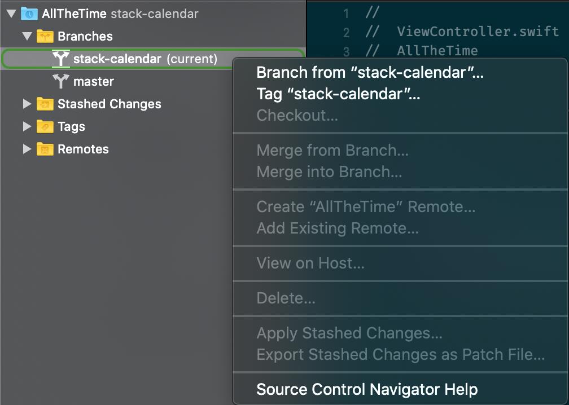Click the stack-calendar branch icon
The width and height of the screenshot is (569, 405).
point(61,59)
